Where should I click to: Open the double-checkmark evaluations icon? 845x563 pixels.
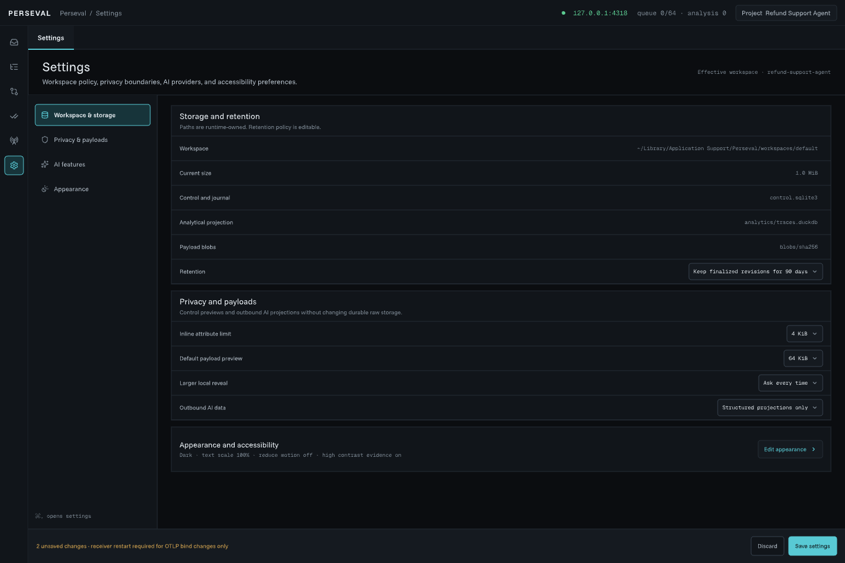(x=14, y=116)
